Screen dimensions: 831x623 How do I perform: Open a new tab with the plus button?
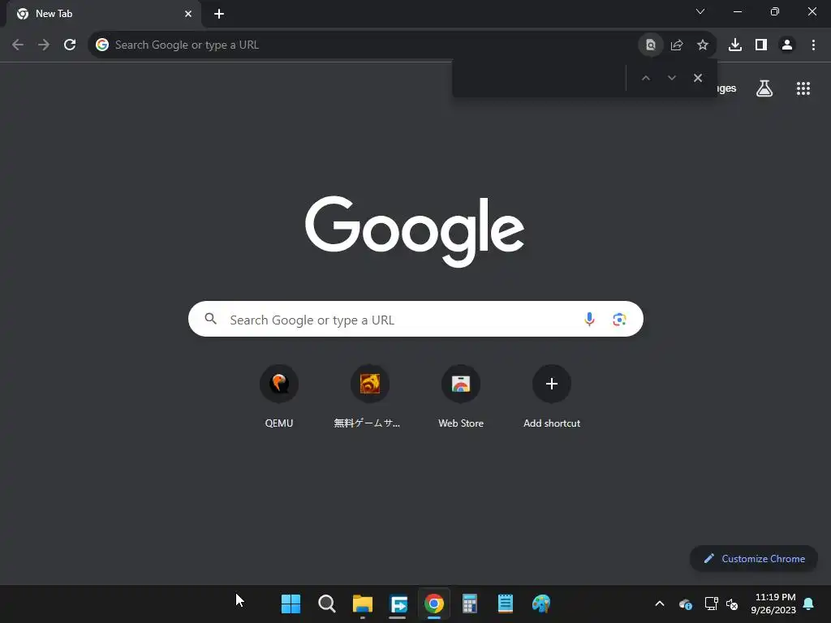pos(219,15)
